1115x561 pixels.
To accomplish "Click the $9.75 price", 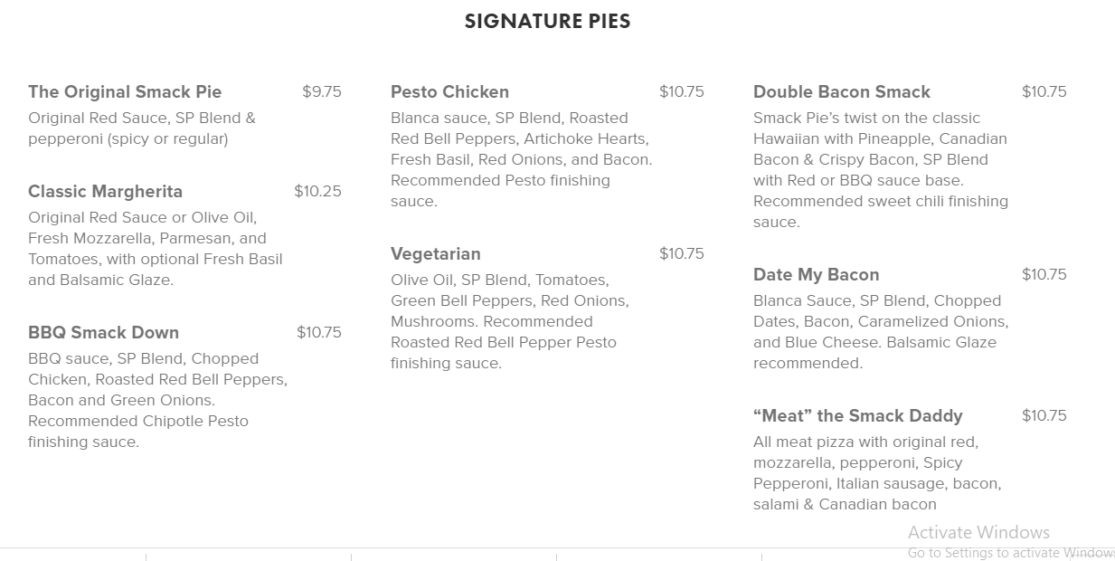I will coord(321,91).
